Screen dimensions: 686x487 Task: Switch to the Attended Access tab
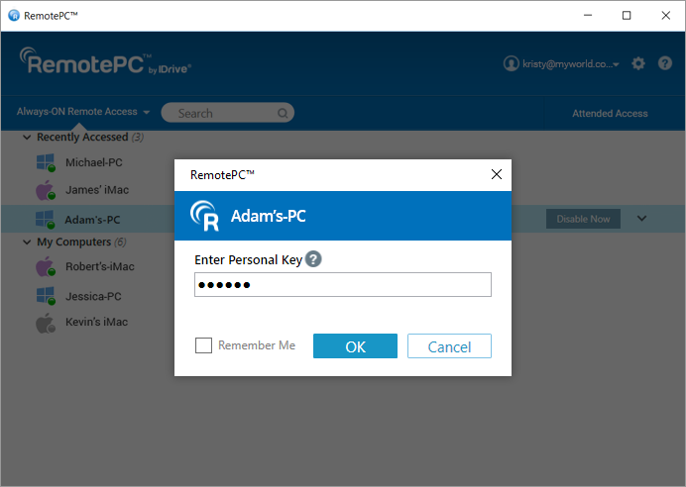610,114
